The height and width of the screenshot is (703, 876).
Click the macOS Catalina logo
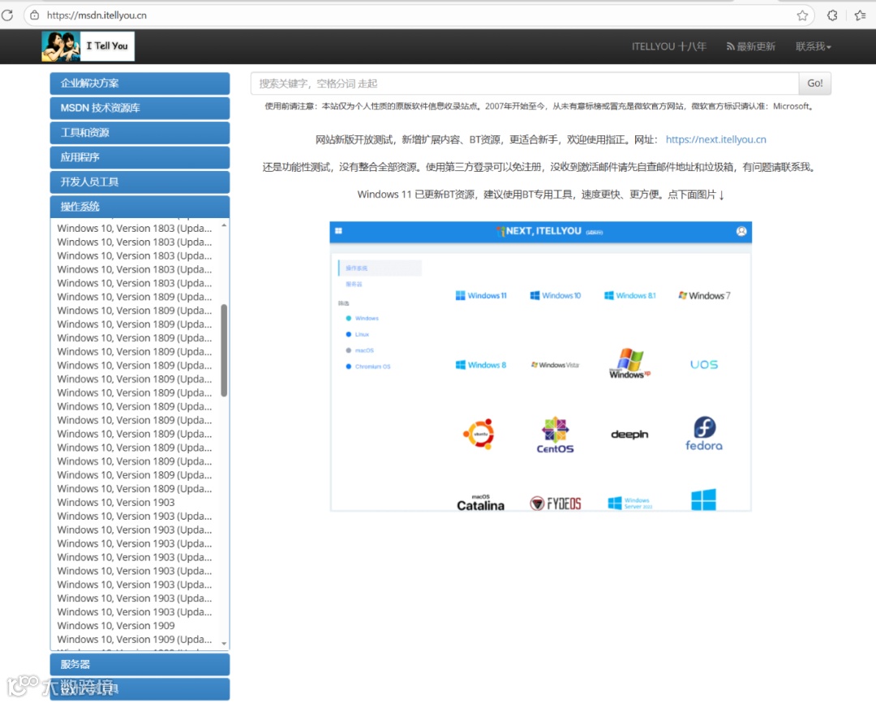point(480,503)
